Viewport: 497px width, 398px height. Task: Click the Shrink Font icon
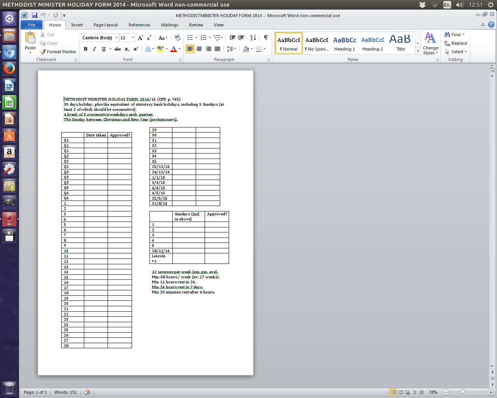pos(149,38)
